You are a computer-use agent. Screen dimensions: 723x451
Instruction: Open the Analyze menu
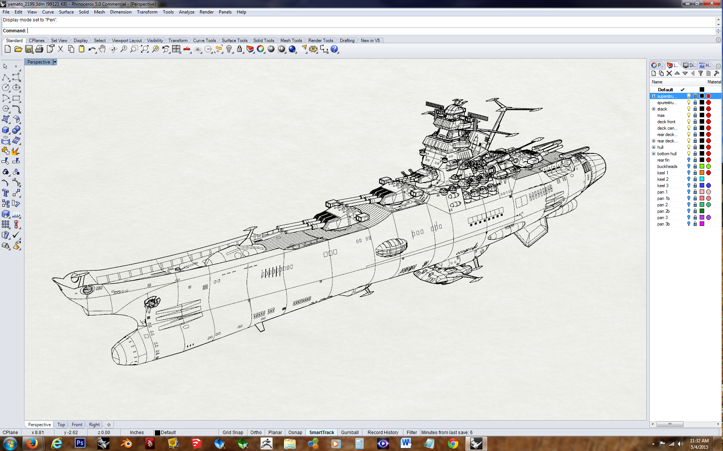point(186,12)
